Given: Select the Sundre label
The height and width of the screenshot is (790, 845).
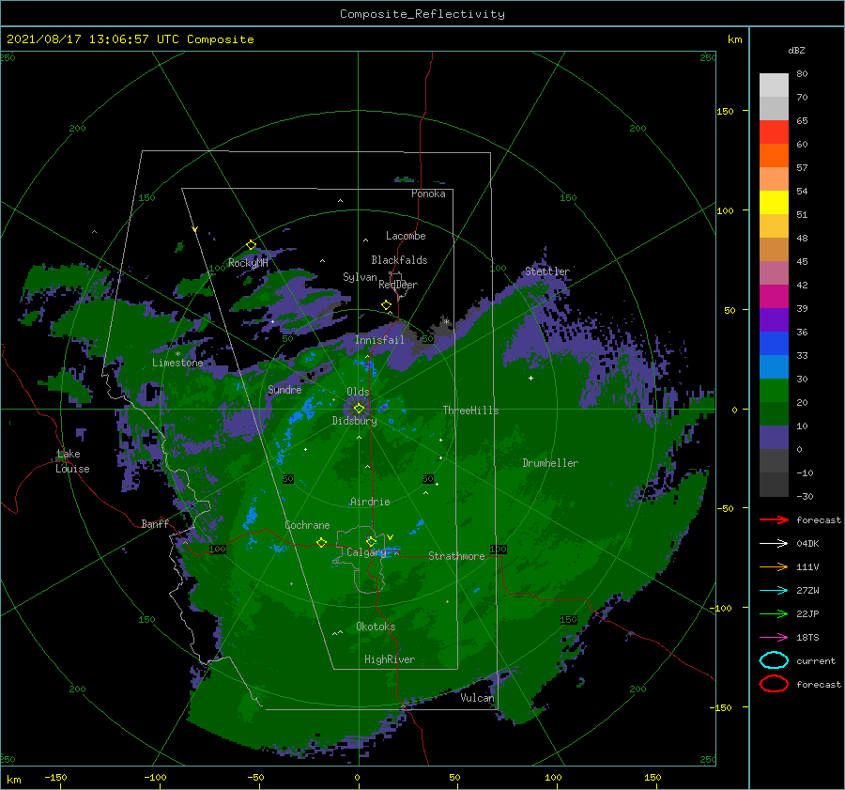Looking at the screenshot, I should click(284, 389).
